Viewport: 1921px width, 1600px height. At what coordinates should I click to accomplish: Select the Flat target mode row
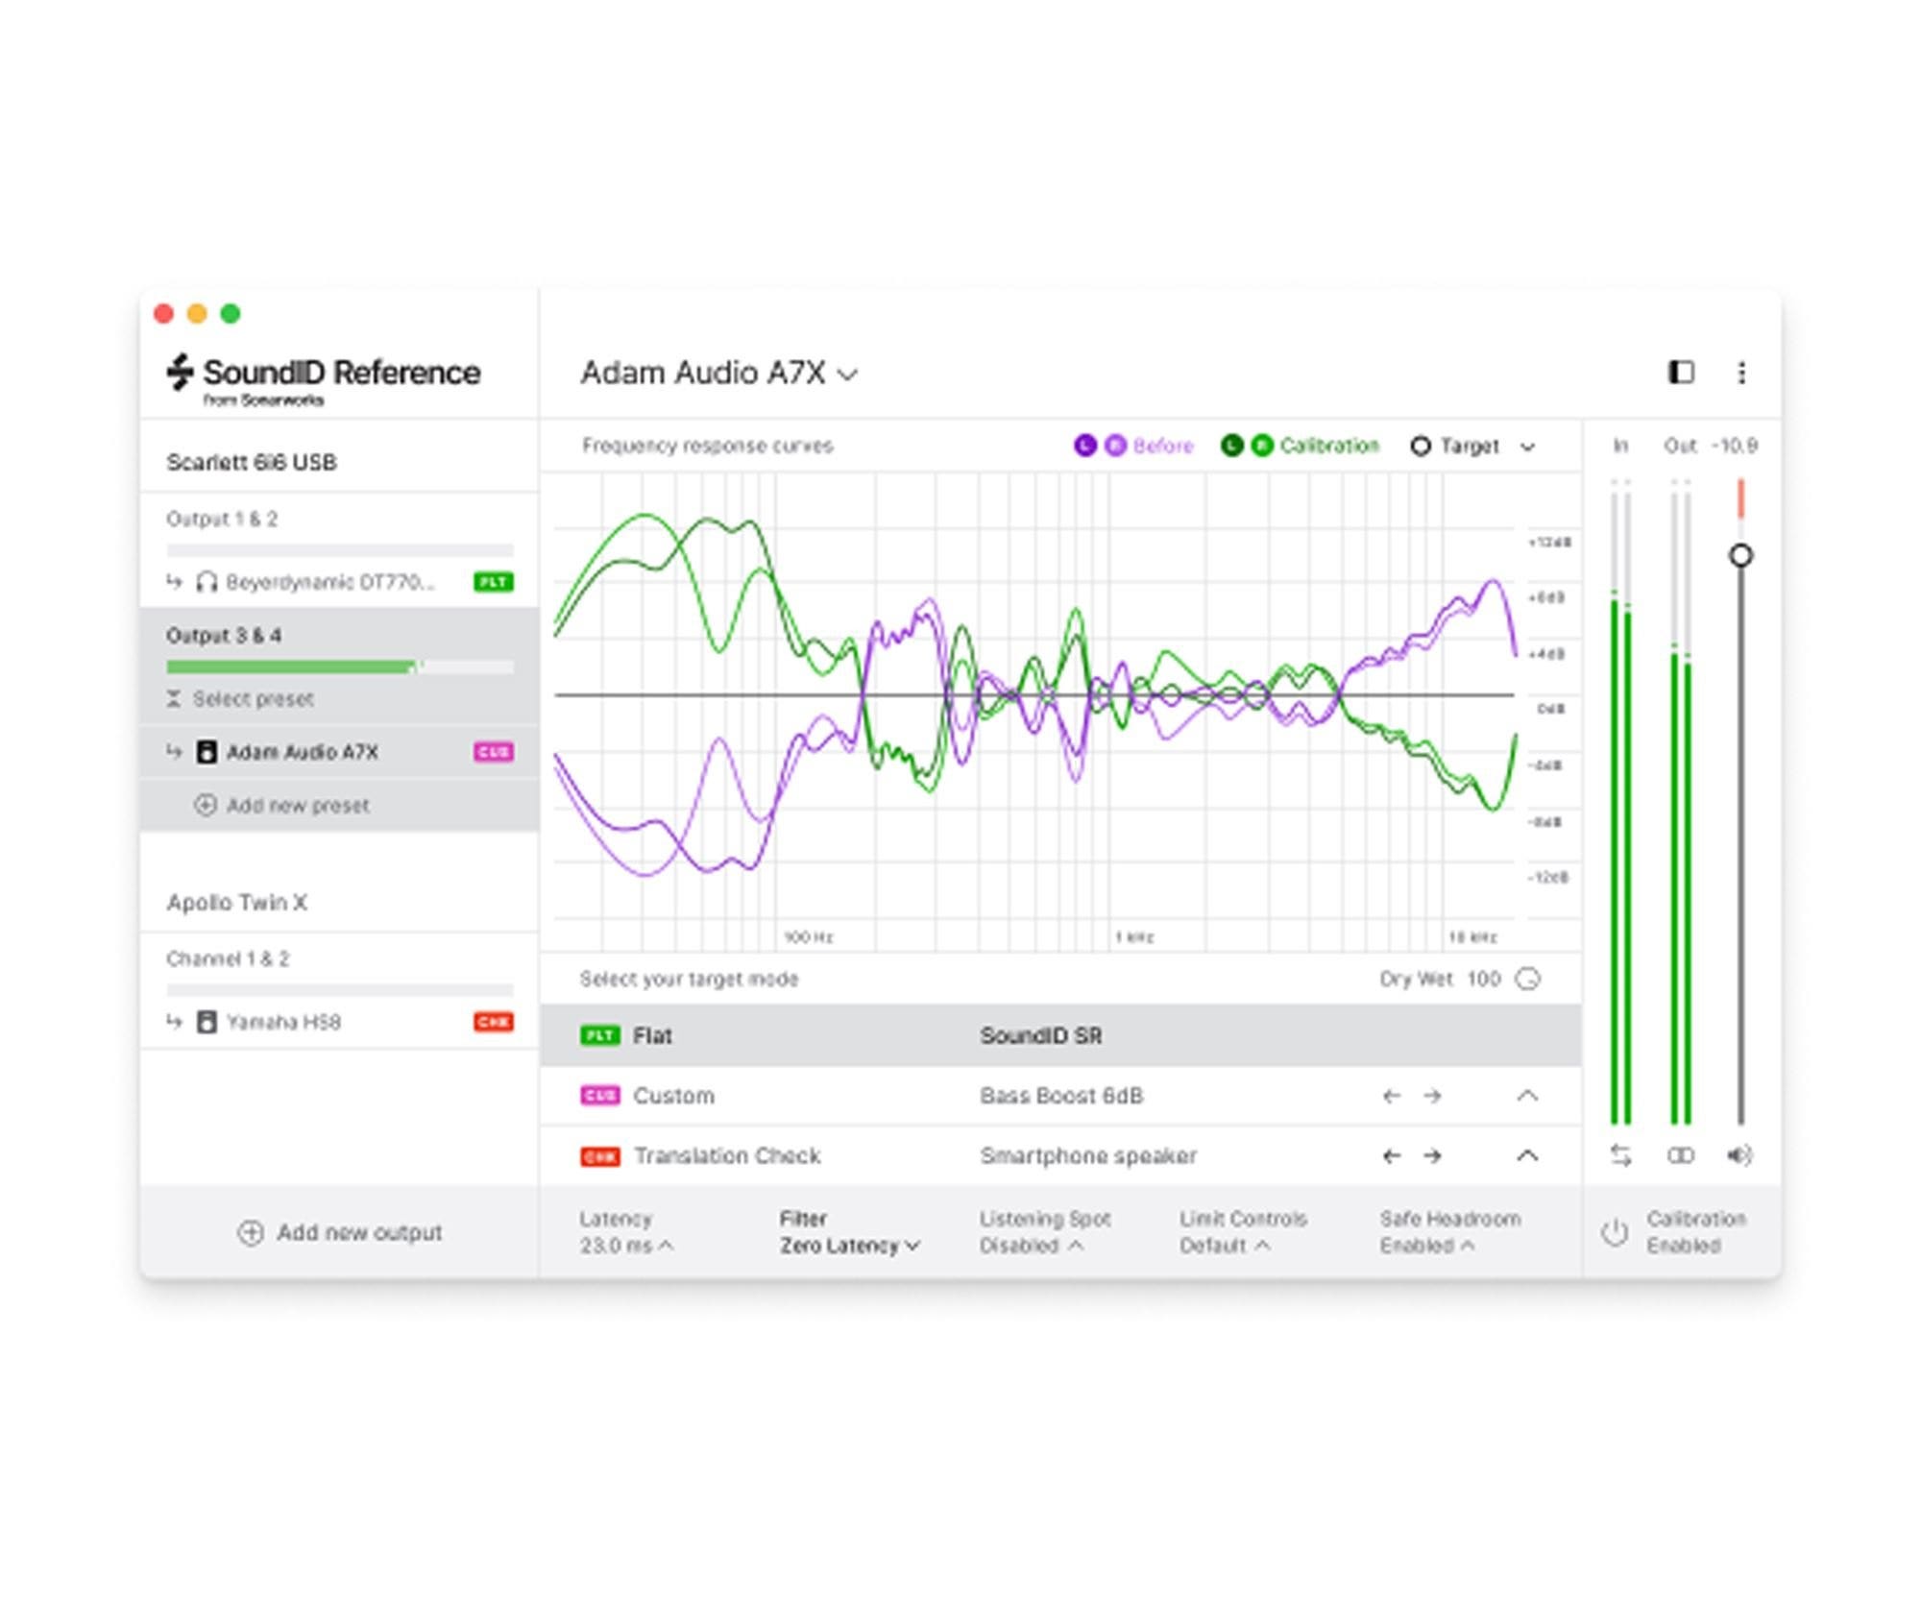tap(1060, 1035)
